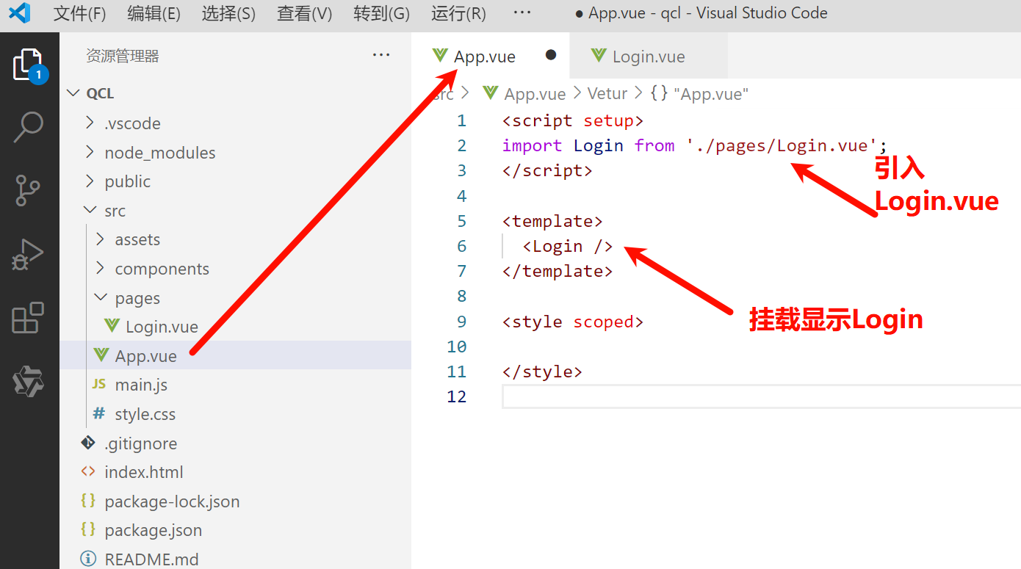
Task: Click line number 12 in gutter
Action: tap(456, 396)
